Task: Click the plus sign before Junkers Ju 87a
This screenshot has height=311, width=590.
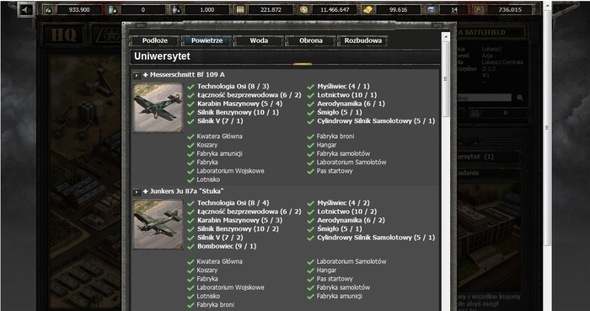Action: pyautogui.click(x=146, y=191)
